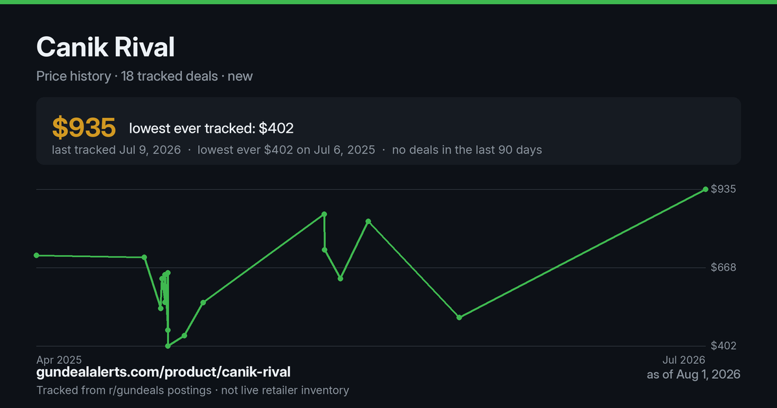Click the 'as of Aug 1, 2026' date
Screen dimensions: 777x408
tap(693, 375)
